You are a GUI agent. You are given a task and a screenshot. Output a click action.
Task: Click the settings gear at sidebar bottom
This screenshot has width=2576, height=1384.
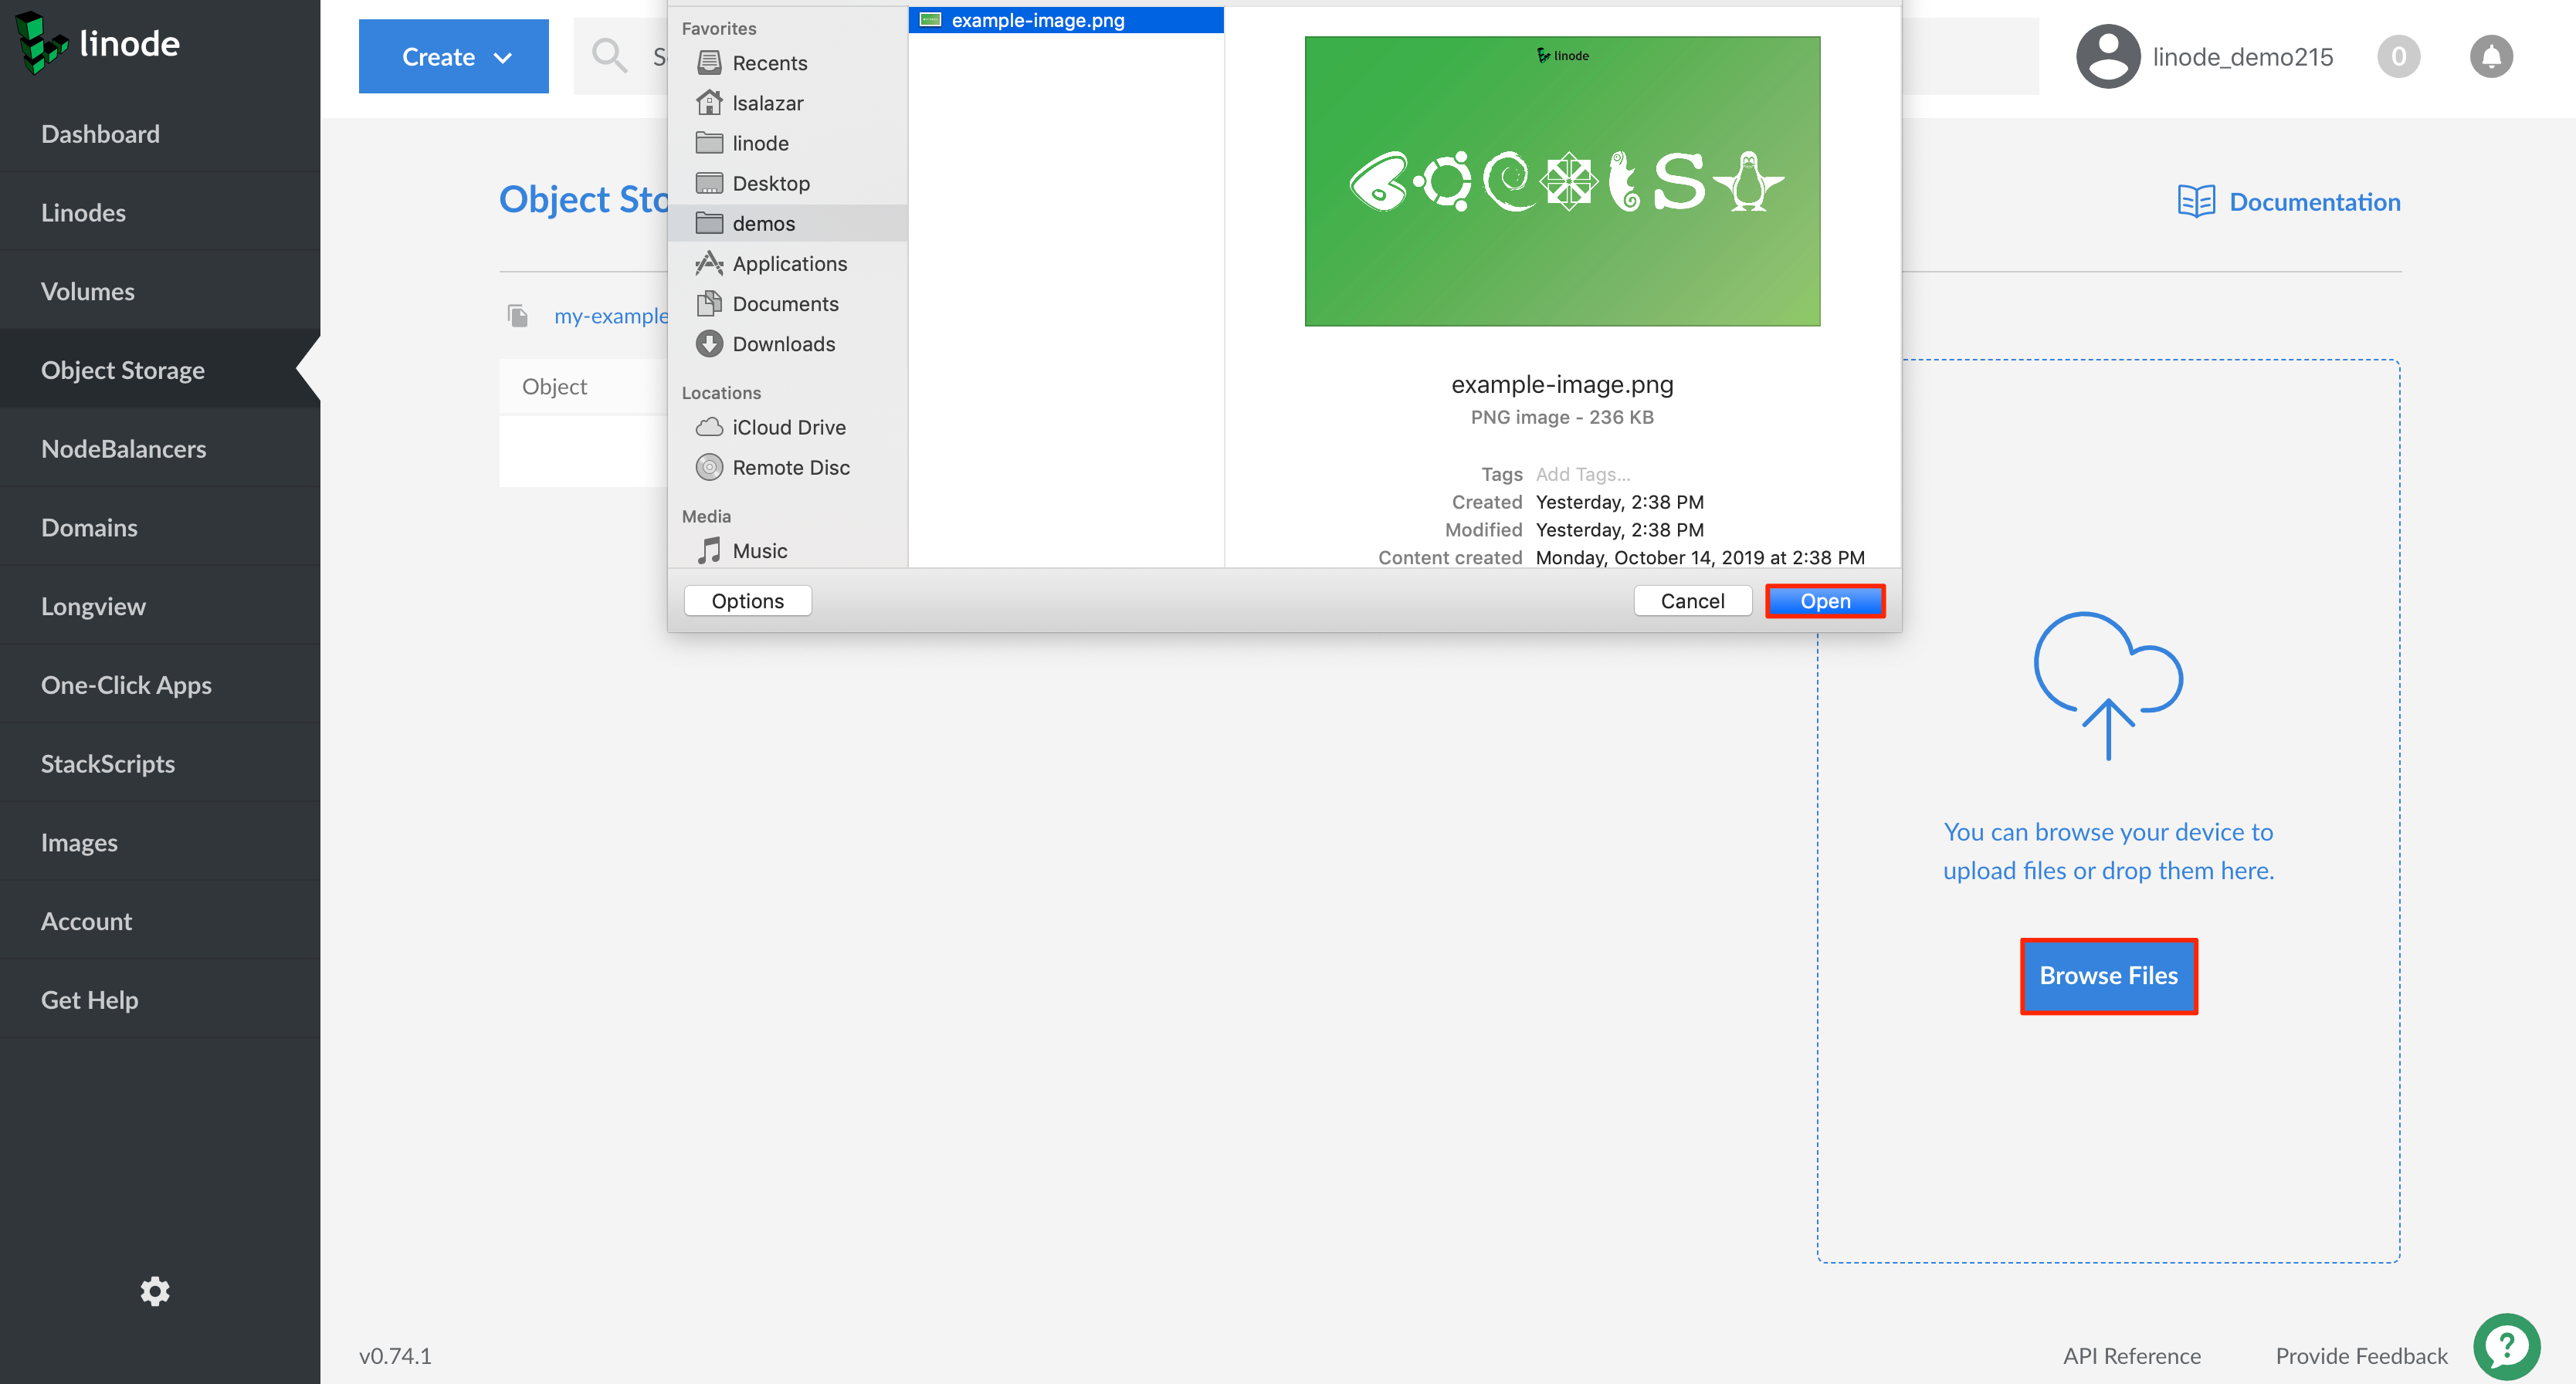155,1291
